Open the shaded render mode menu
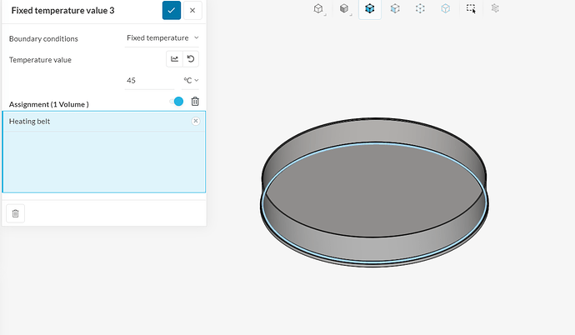The width and height of the screenshot is (575, 335). [x=344, y=9]
